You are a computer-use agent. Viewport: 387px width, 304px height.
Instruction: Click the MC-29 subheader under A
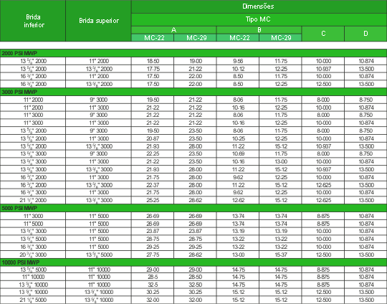tap(195, 37)
